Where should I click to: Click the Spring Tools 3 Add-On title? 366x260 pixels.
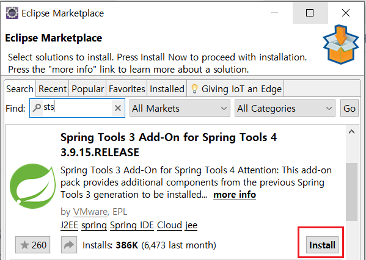[x=169, y=145]
